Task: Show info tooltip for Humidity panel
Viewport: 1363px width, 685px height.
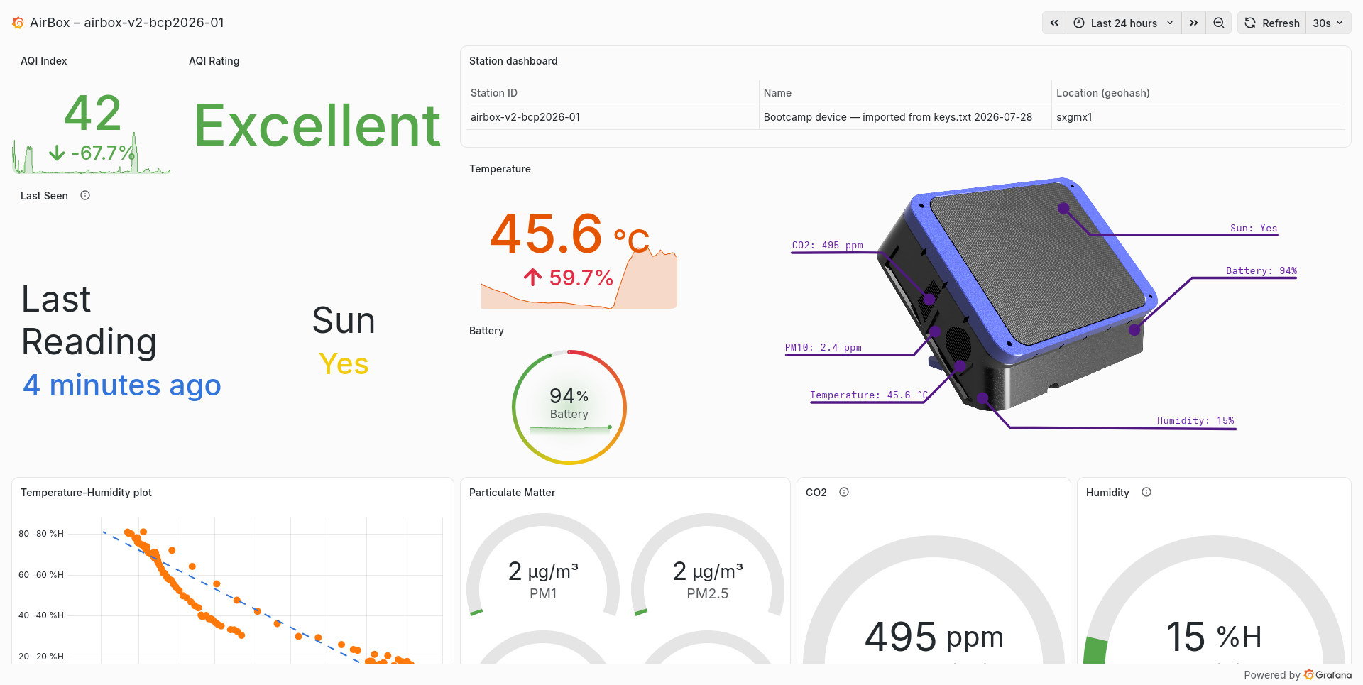Action: click(1146, 492)
